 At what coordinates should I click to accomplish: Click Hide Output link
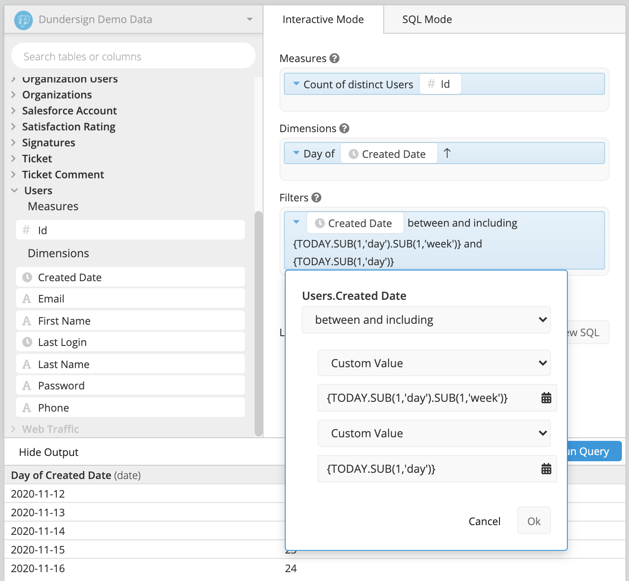(x=49, y=452)
